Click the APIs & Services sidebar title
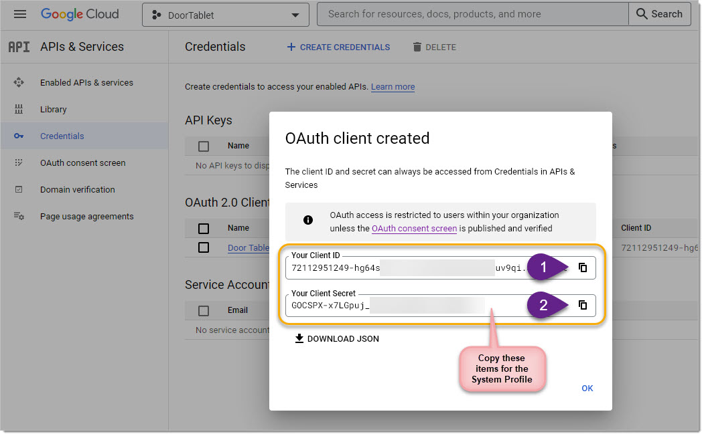 (82, 47)
